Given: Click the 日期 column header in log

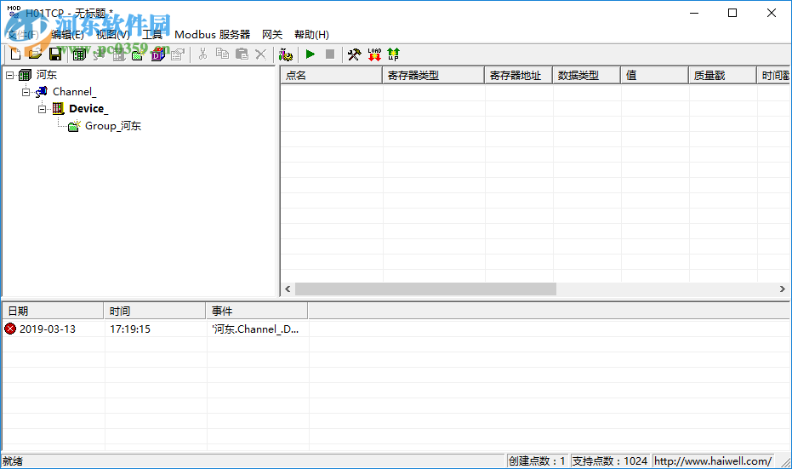Looking at the screenshot, I should tap(53, 311).
